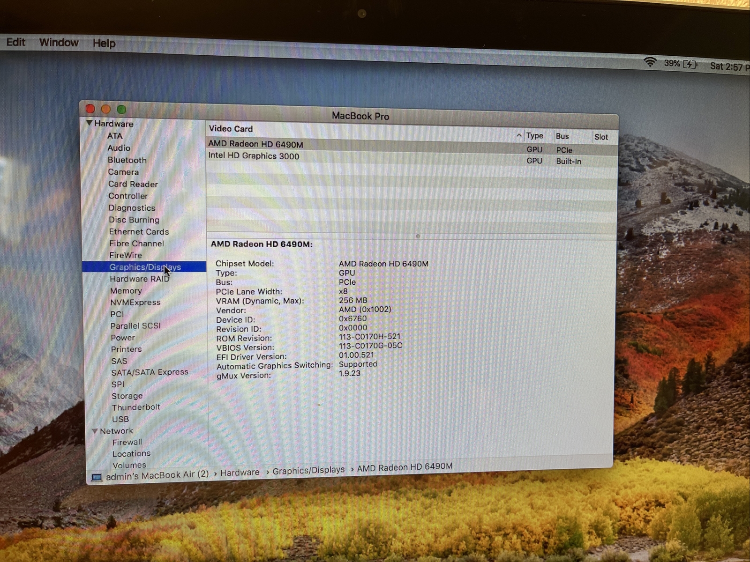Select Hardware RAID in the sidebar
The height and width of the screenshot is (562, 750).
[140, 279]
